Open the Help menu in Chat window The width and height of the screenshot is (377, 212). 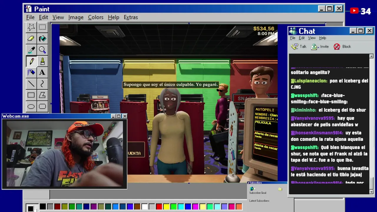tap(323, 38)
